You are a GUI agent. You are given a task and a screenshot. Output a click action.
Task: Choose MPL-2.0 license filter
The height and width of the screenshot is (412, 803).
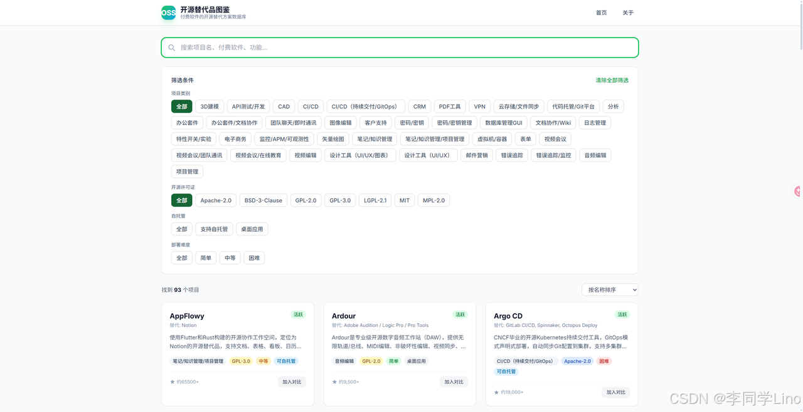coord(433,200)
